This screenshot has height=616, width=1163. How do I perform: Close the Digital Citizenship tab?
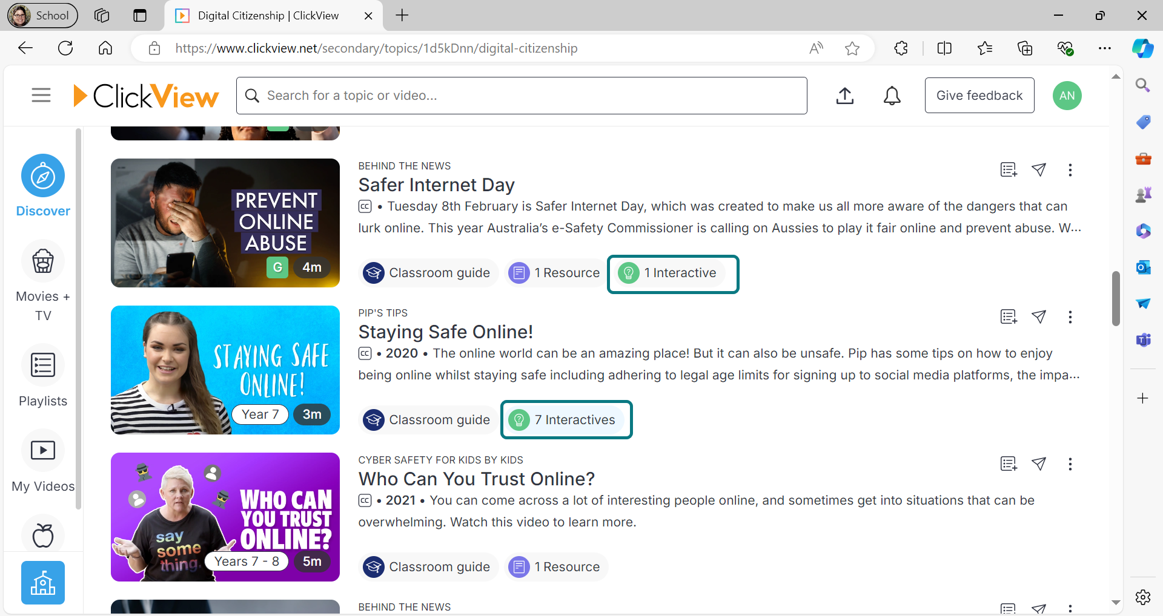coord(368,16)
